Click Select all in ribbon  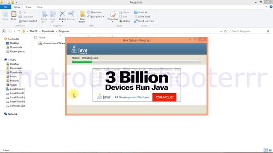[141, 12]
